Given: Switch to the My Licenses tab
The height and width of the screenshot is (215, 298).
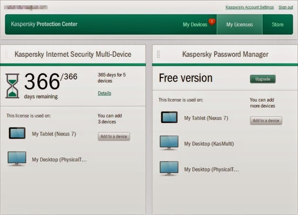Looking at the screenshot, I should (x=239, y=25).
